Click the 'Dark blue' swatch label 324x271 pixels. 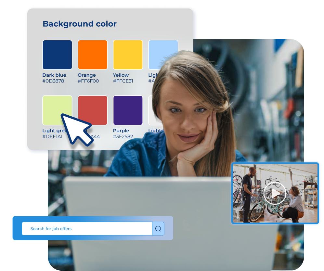pyautogui.click(x=54, y=75)
